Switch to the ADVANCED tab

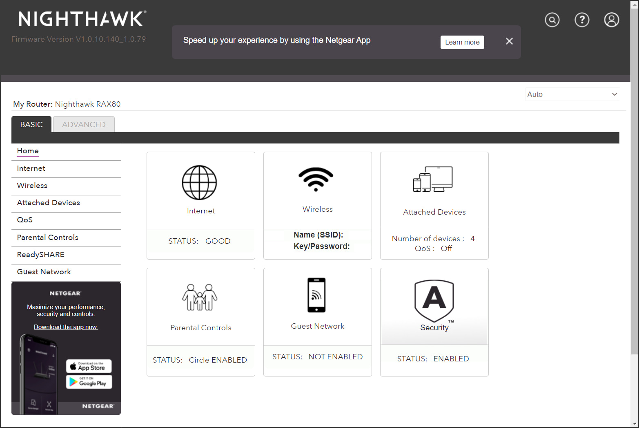84,124
